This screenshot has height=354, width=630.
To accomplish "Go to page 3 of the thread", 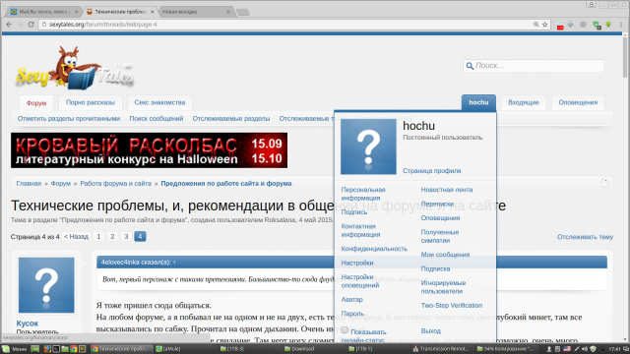I will point(126,236).
